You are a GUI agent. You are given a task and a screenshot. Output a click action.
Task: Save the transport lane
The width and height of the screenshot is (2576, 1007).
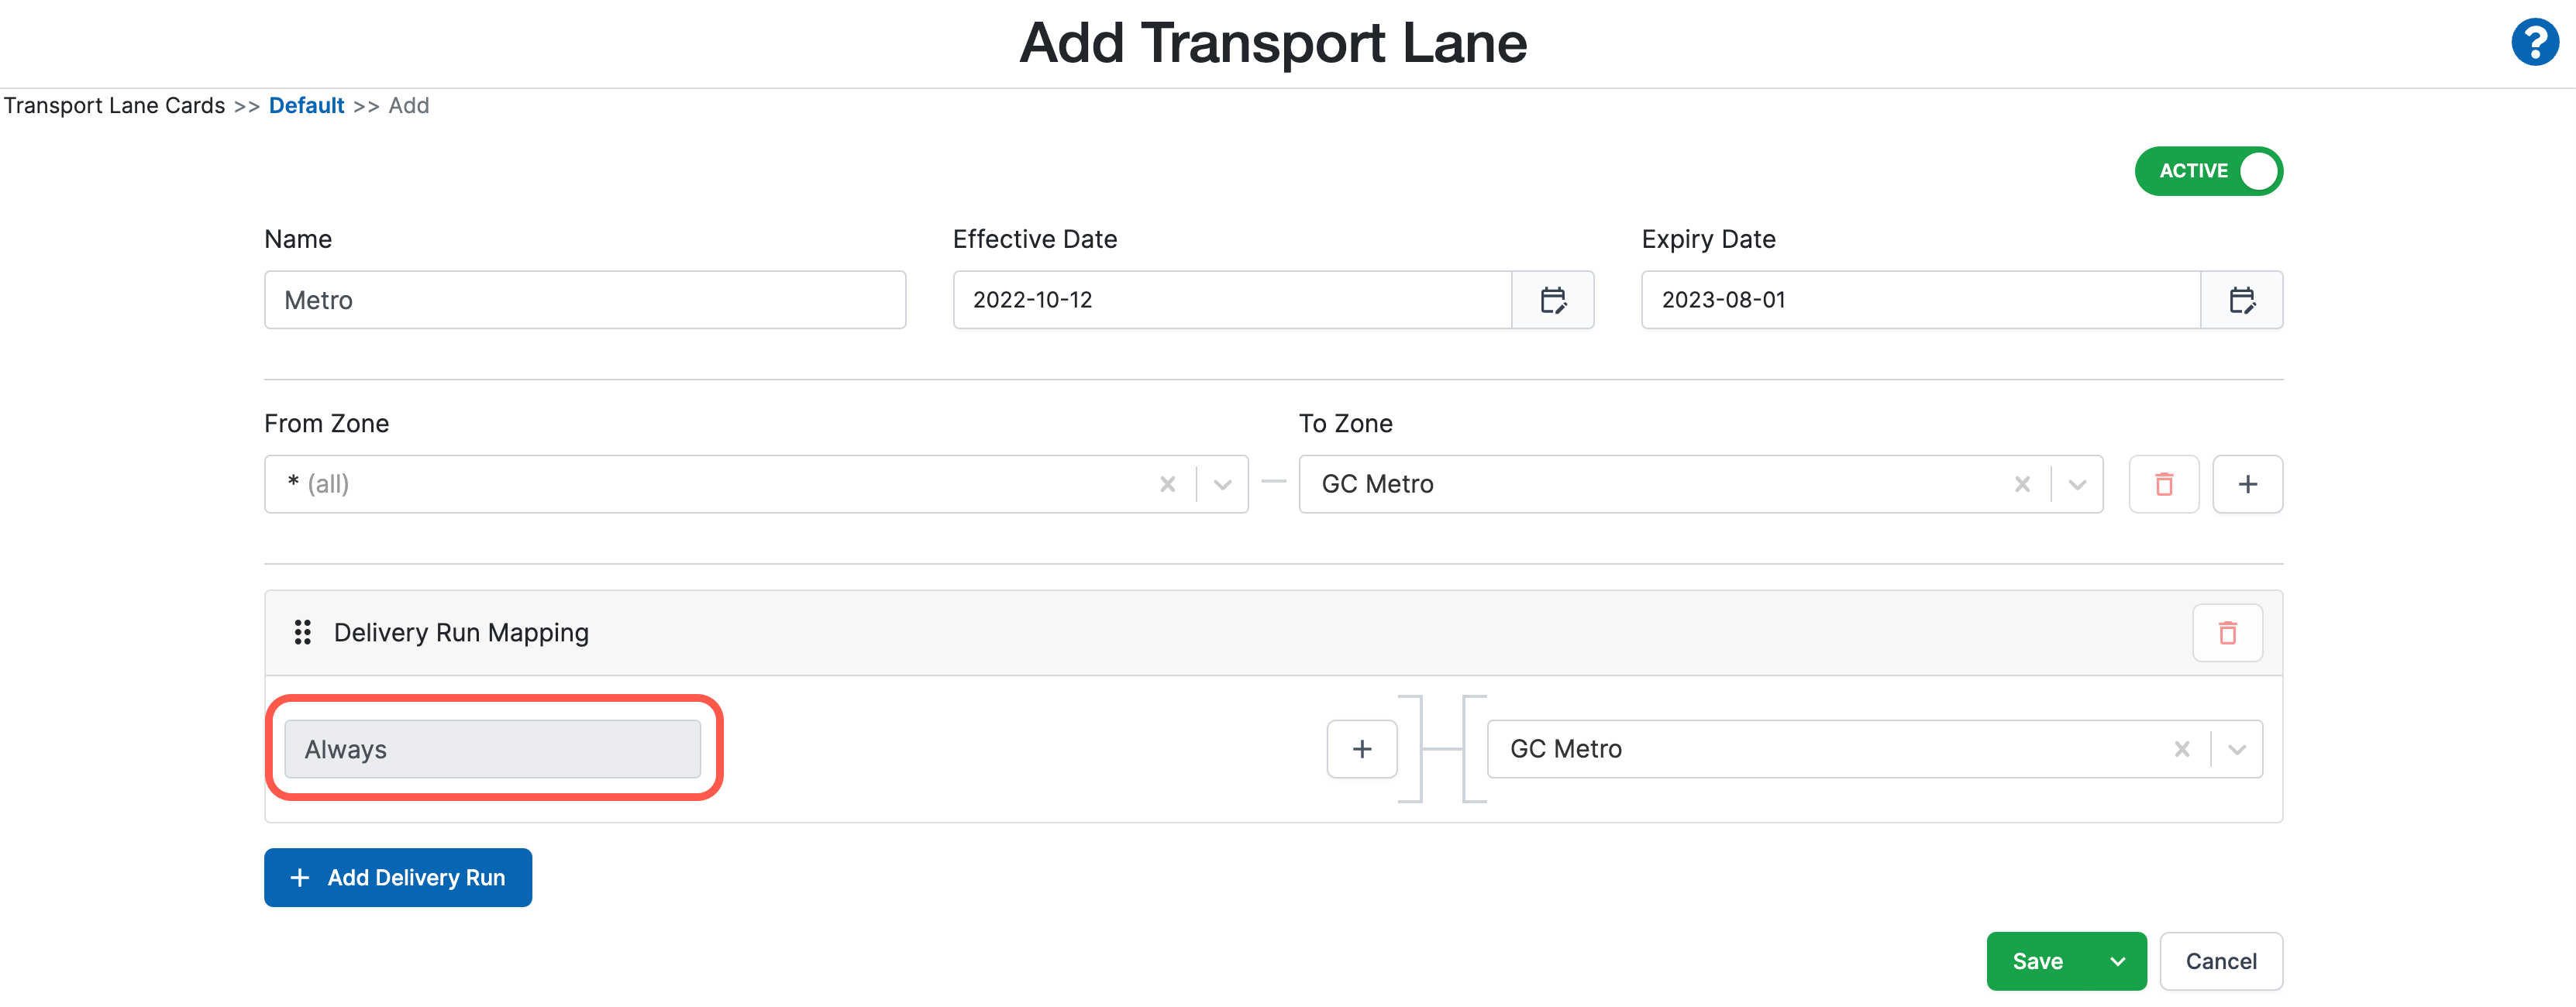(x=2040, y=961)
